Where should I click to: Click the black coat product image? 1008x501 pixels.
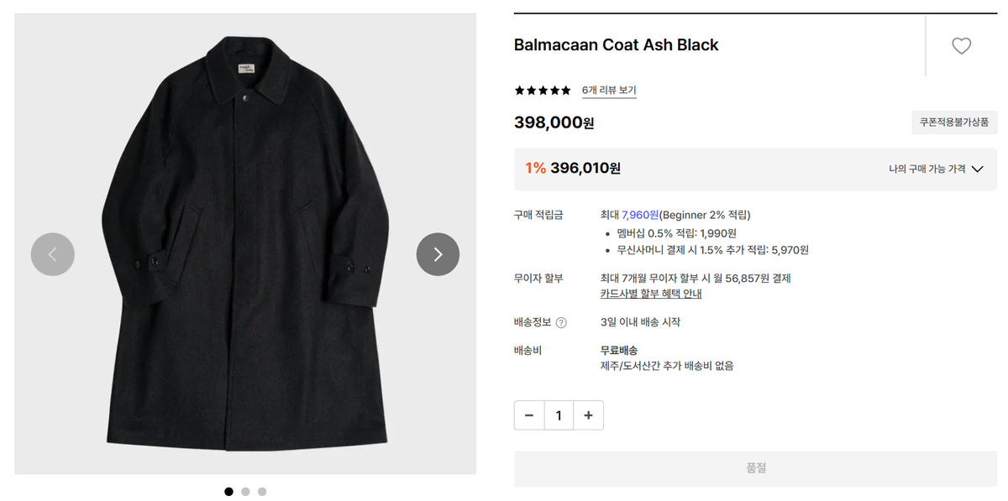pyautogui.click(x=245, y=243)
